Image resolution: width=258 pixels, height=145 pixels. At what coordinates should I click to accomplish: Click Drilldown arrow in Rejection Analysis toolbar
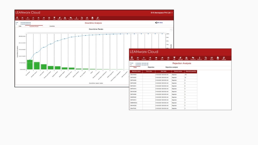[200, 58]
